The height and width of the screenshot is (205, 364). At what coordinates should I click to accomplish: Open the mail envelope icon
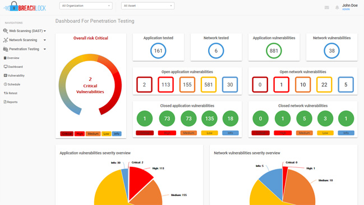(x=326, y=7)
